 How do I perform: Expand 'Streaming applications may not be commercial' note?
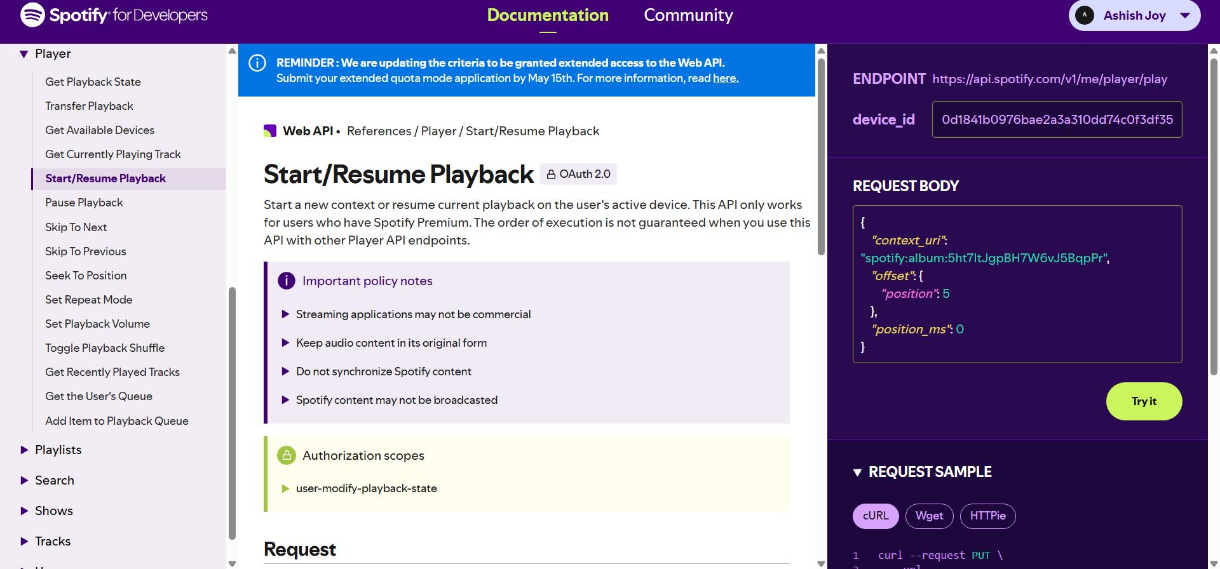(x=285, y=314)
